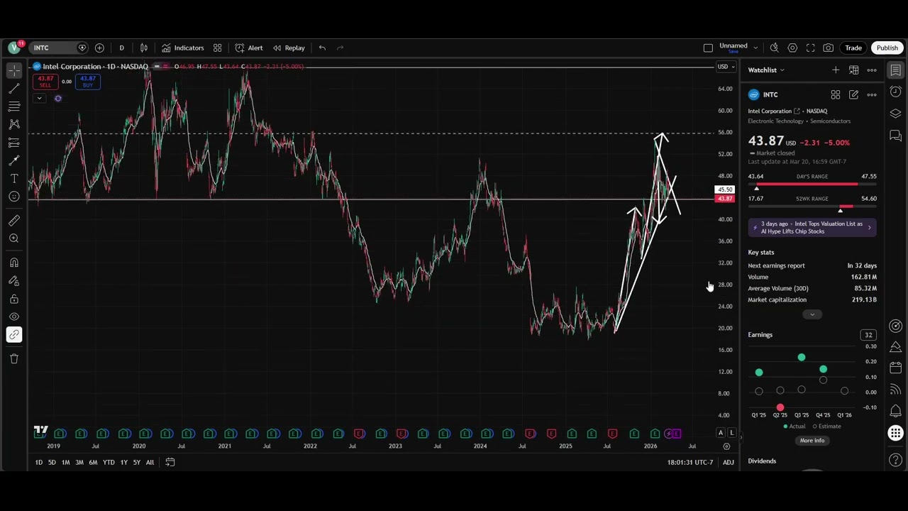Open the chart patterns tool group
The image size is (908, 511).
pyautogui.click(x=14, y=124)
